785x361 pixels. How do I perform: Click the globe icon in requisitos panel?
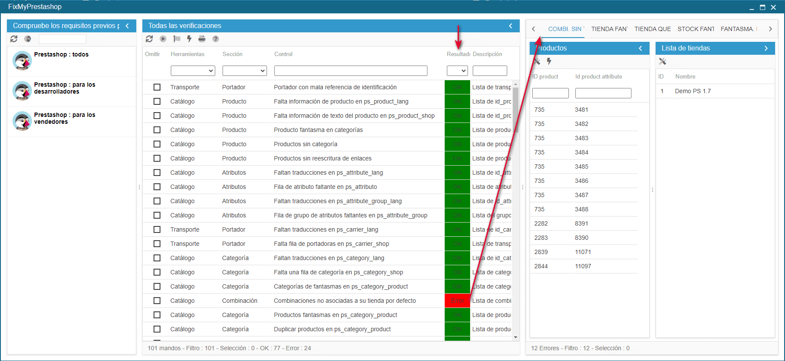point(28,39)
